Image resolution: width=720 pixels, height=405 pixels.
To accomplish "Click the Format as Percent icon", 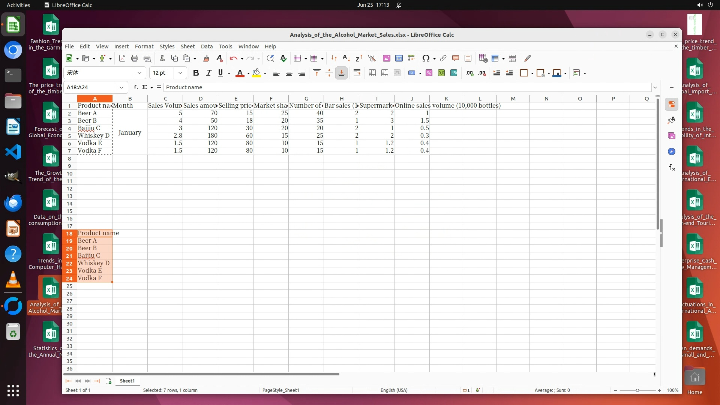I will (x=429, y=73).
